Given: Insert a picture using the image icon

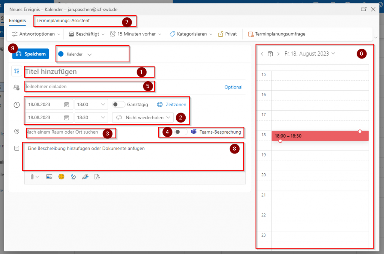Looking at the screenshot, I should click(x=49, y=177).
